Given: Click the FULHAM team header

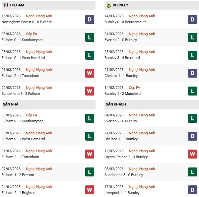Looking at the screenshot, I should coord(17,5).
